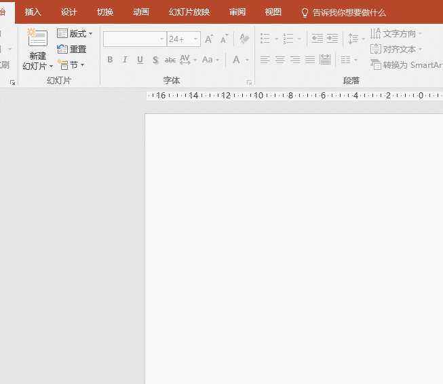The width and height of the screenshot is (443, 384).
Task: Toggle underline text formatting
Action: (140, 60)
